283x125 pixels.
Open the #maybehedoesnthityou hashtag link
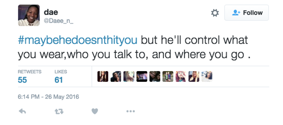(x=77, y=40)
